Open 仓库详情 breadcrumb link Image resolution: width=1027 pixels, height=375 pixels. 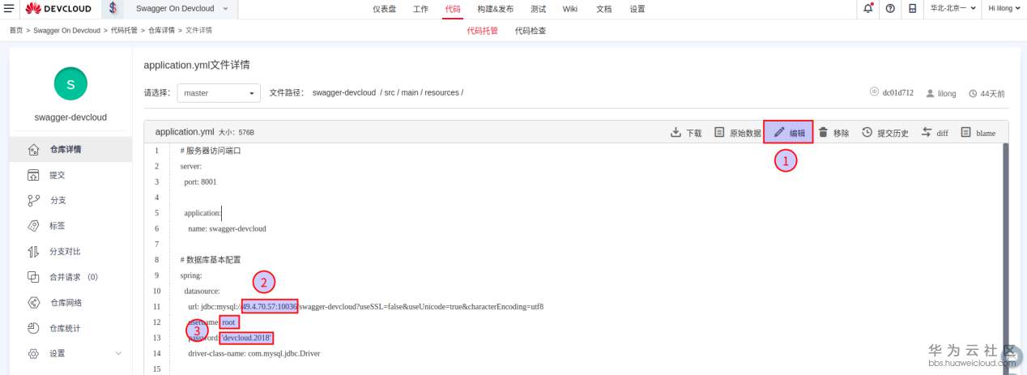click(161, 30)
